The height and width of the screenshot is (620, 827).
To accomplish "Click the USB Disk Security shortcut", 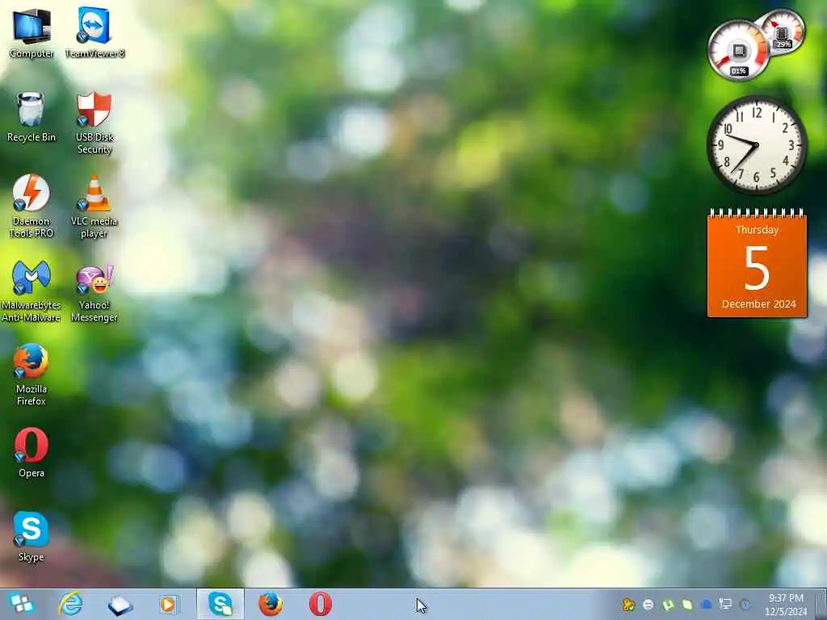I will point(94,123).
